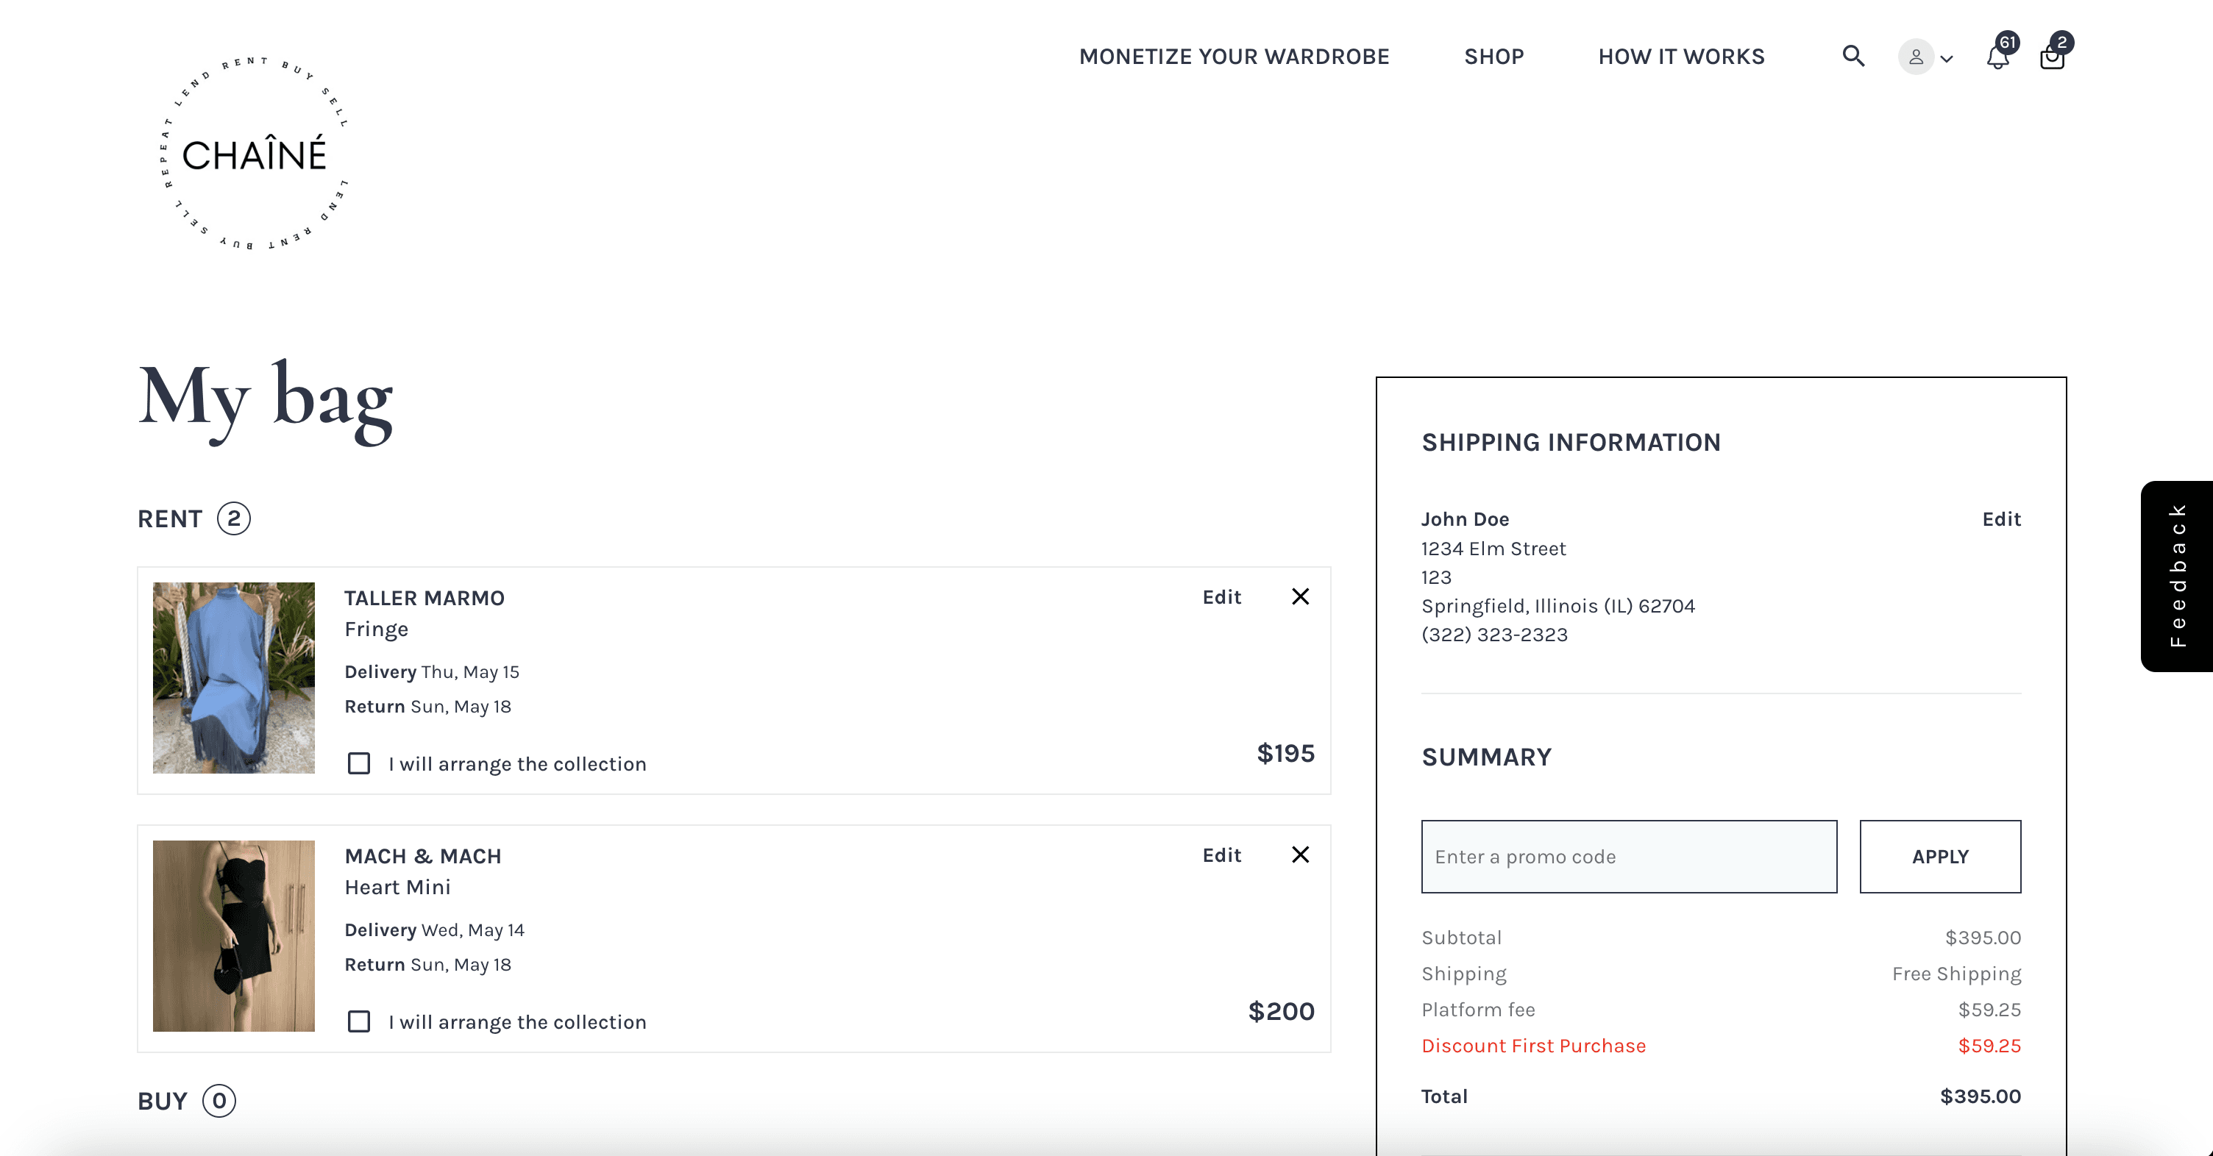Click the $195 rental price
The image size is (2213, 1156).
tap(1285, 753)
